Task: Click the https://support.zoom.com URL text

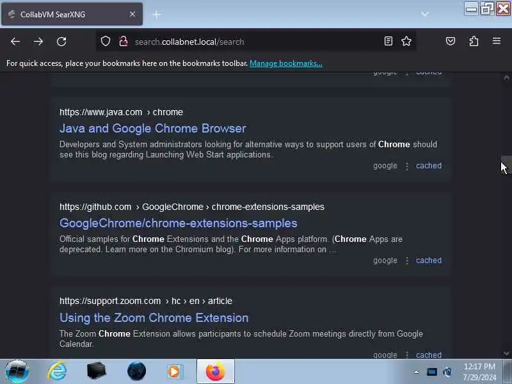Action: (x=110, y=301)
